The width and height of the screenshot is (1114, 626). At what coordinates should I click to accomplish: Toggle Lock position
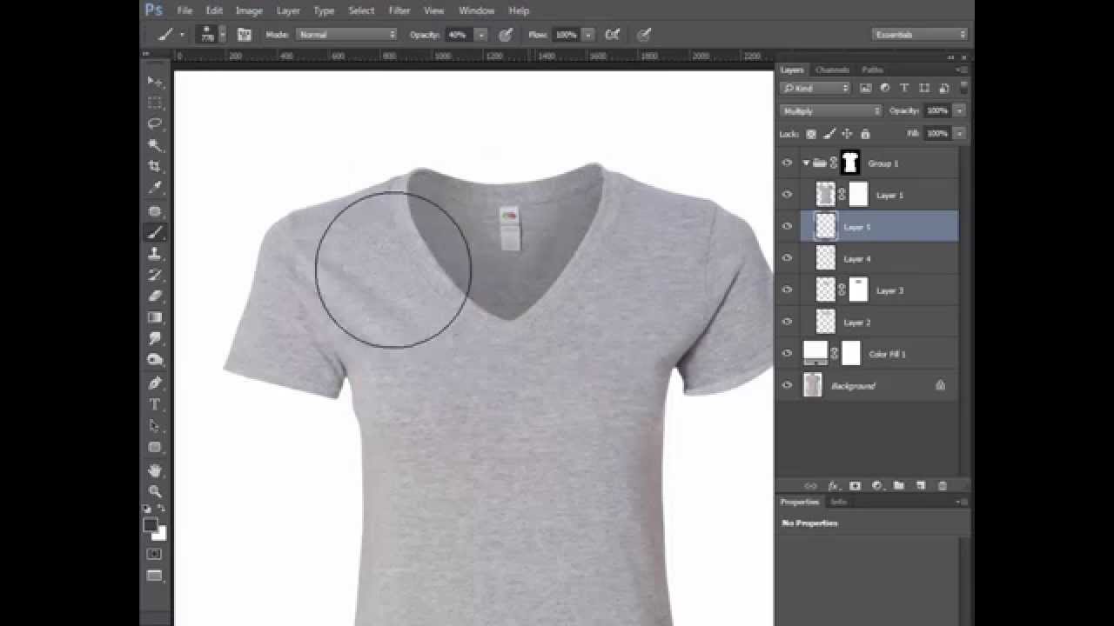847,134
